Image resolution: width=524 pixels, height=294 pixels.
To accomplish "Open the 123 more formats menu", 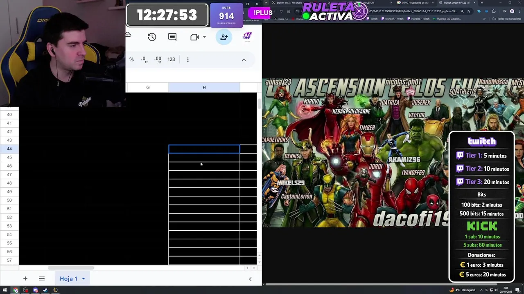I will click(171, 59).
